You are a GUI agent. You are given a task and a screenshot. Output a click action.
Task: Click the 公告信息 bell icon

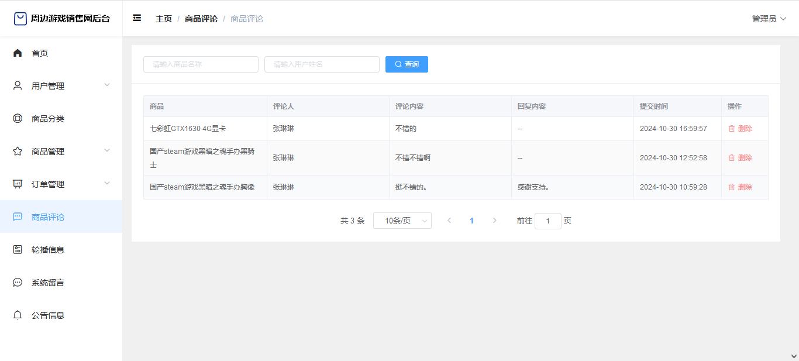[x=18, y=315]
